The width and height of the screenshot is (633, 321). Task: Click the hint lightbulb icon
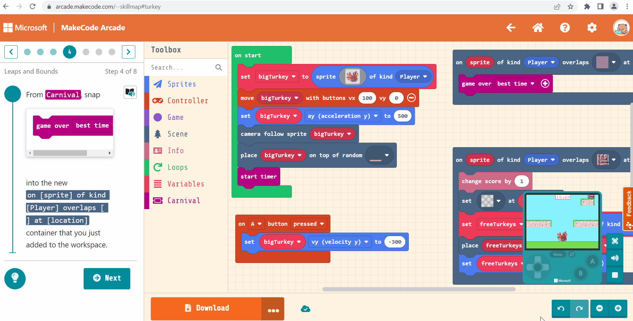click(x=15, y=279)
